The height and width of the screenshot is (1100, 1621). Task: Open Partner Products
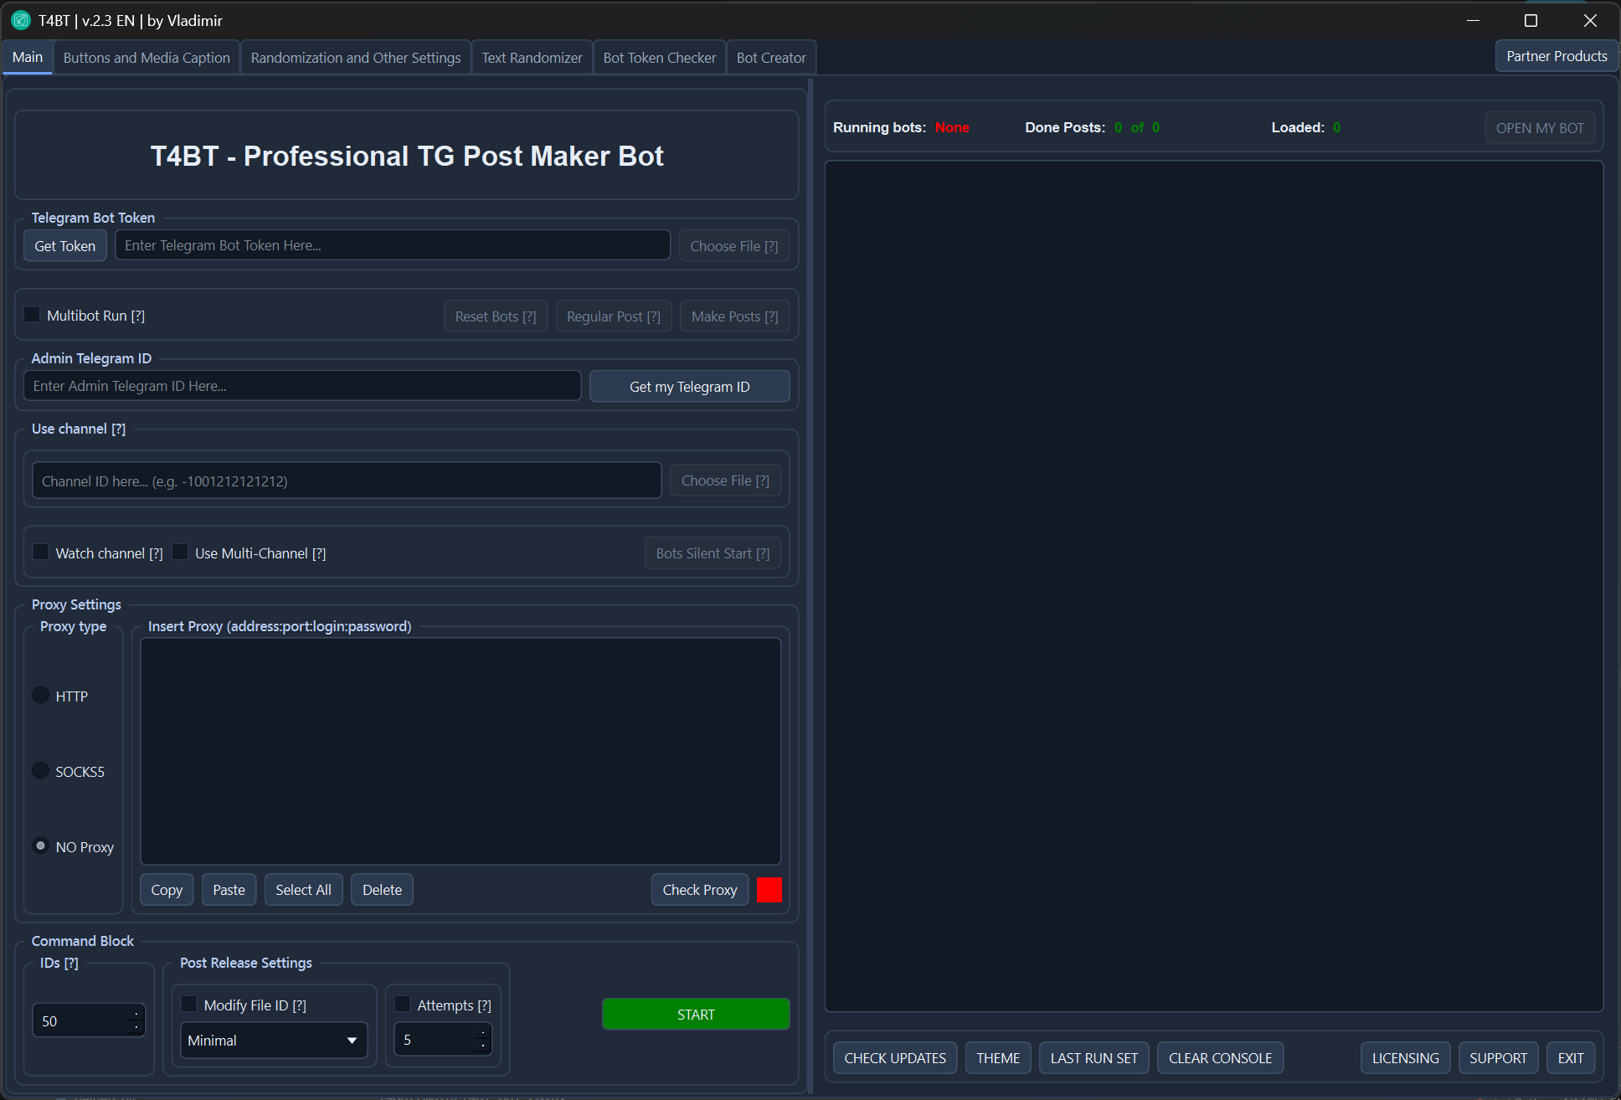[1557, 56]
